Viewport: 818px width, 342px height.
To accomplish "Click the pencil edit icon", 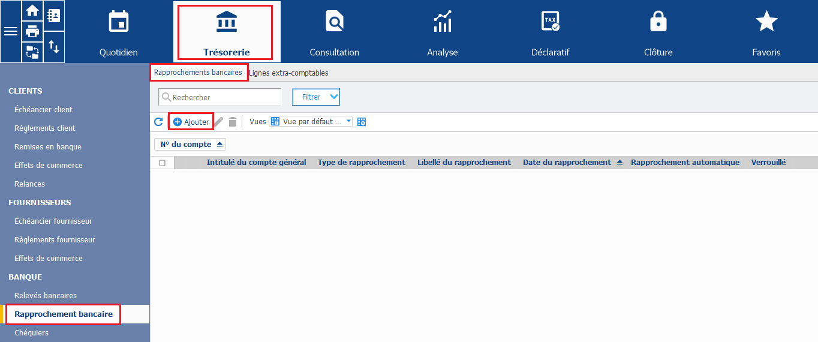I will pos(219,122).
